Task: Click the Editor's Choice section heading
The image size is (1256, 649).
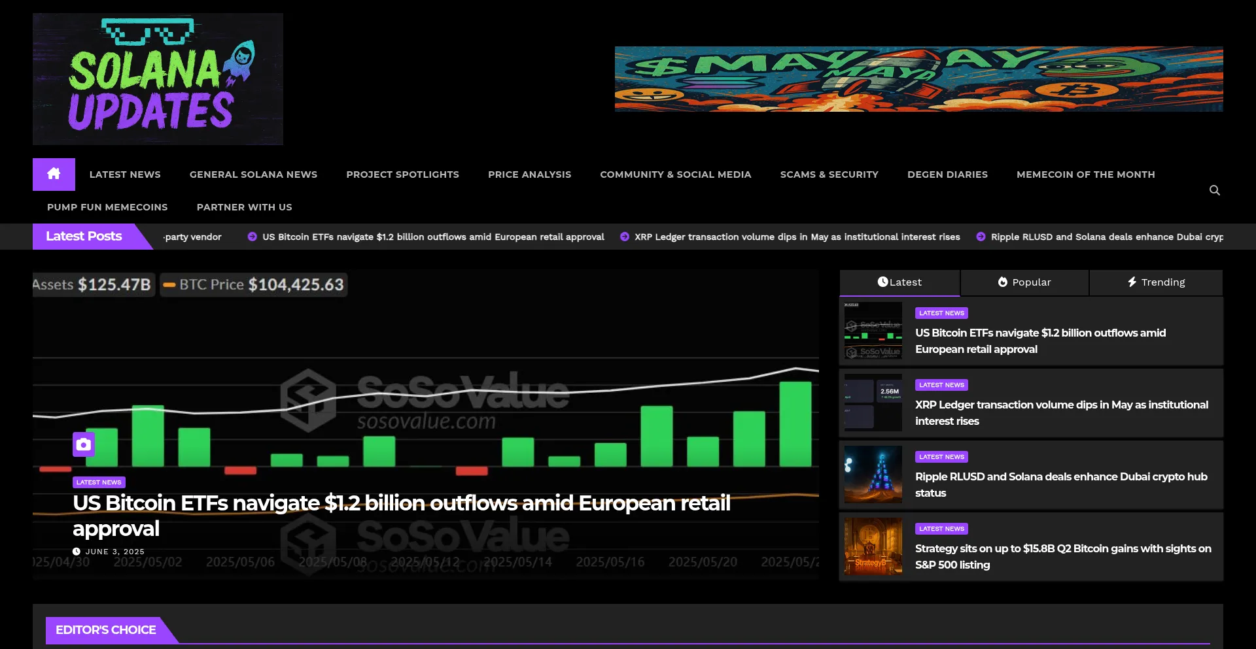Action: point(105,630)
